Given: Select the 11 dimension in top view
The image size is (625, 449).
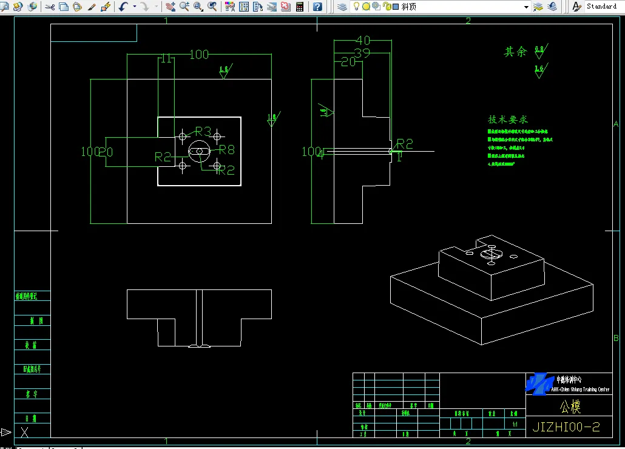Looking at the screenshot, I should (167, 59).
